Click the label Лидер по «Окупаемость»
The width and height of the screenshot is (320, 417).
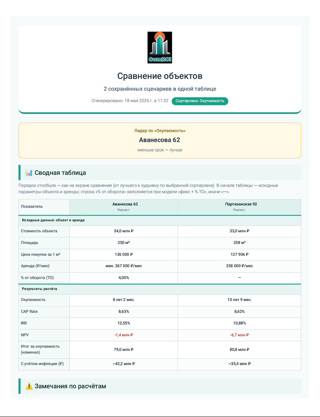[x=160, y=131]
